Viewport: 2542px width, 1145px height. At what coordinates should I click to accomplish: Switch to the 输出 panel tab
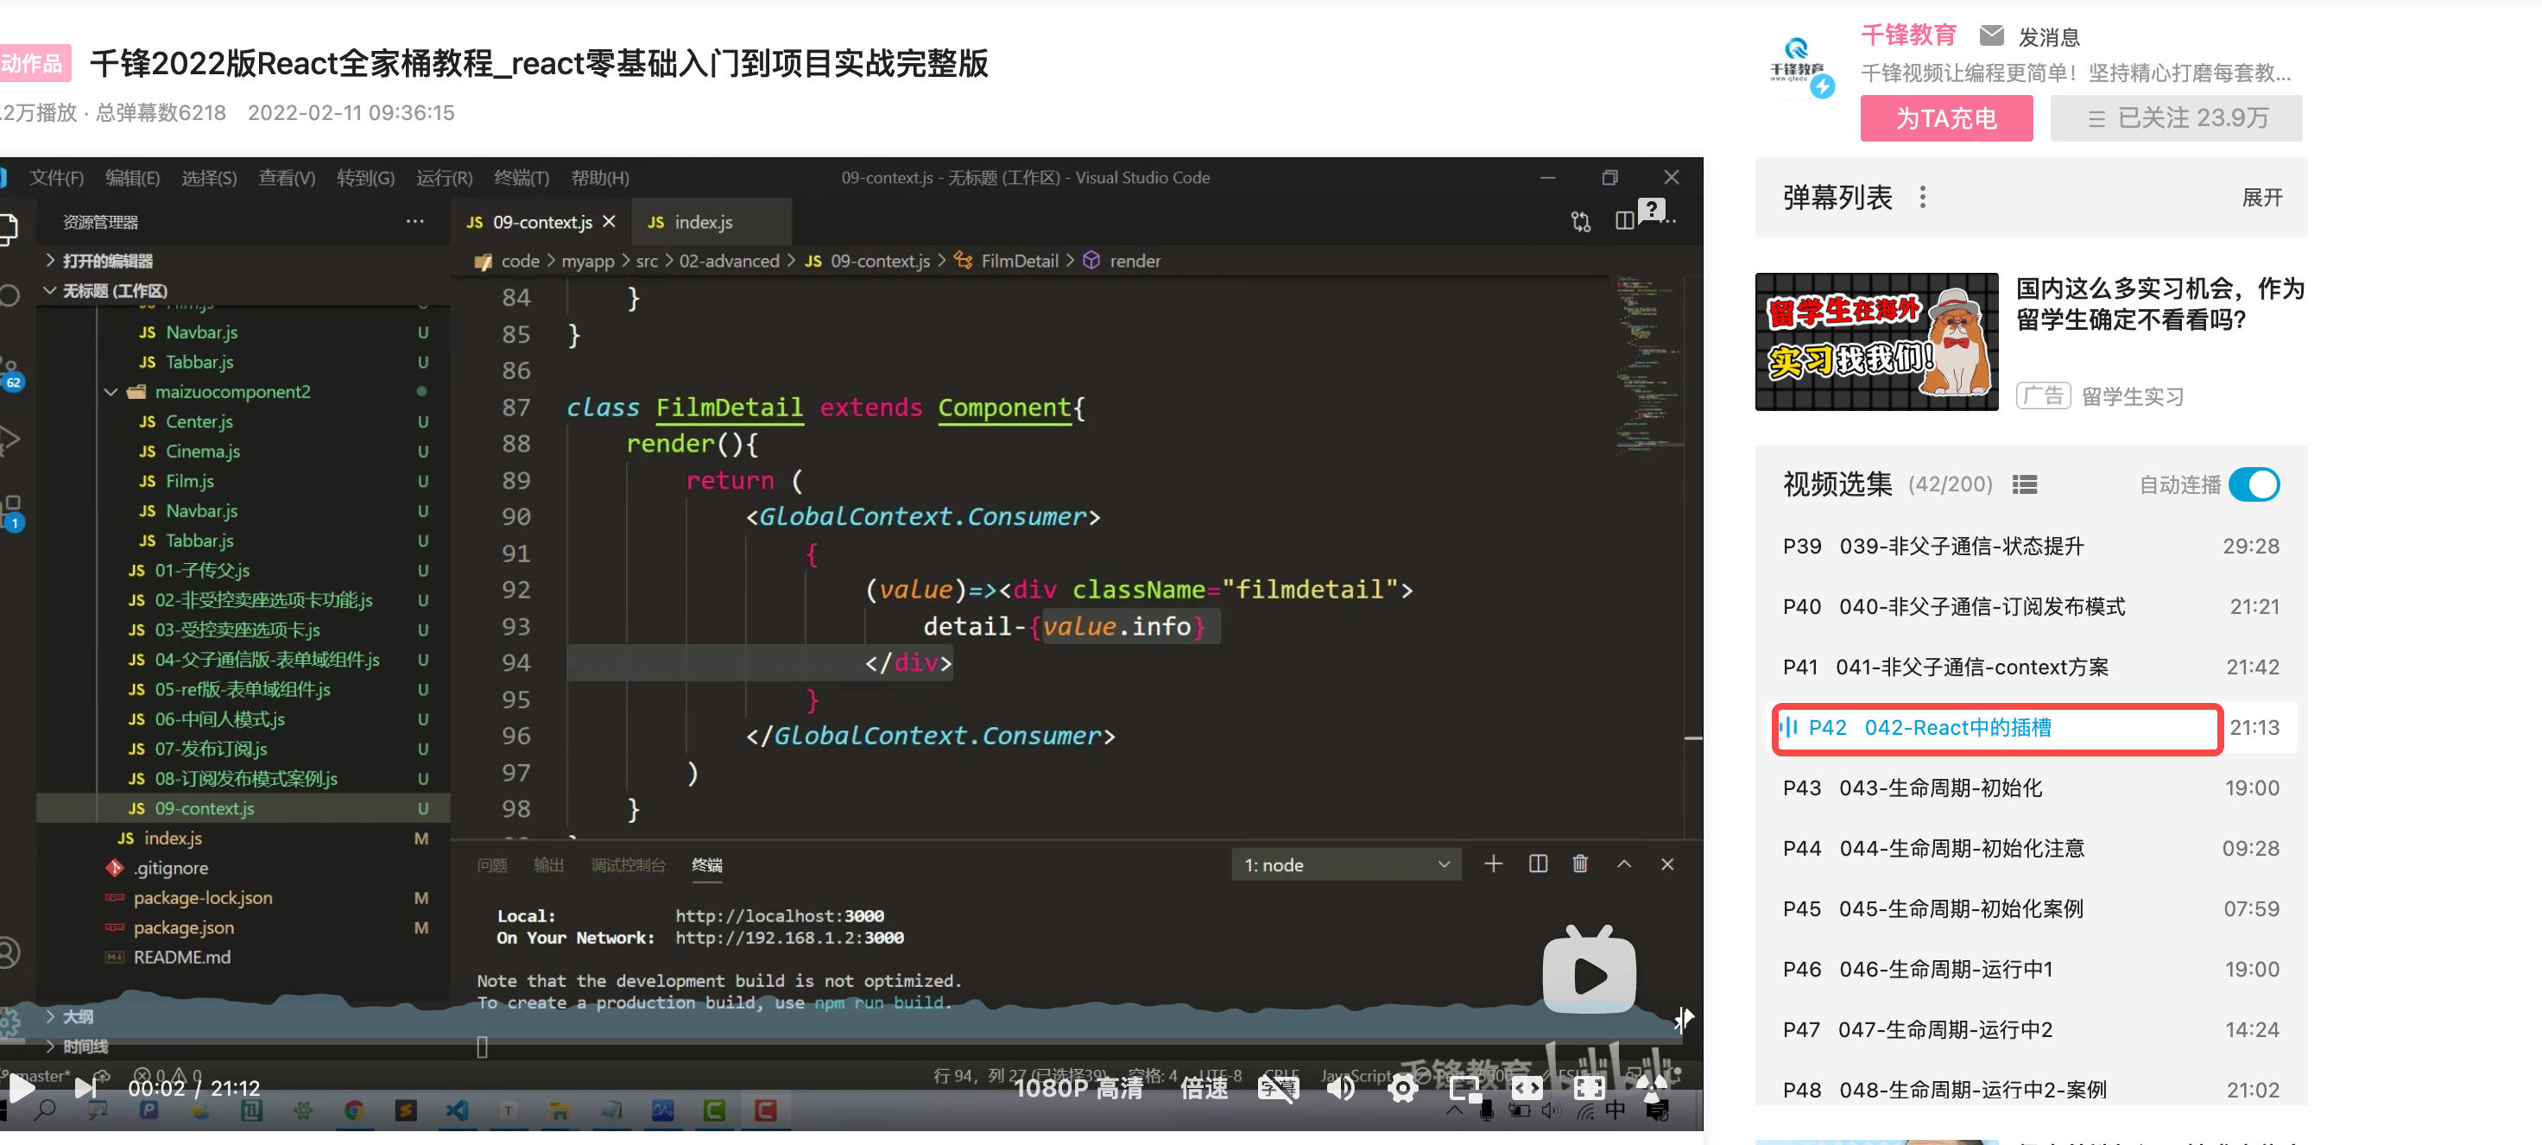coord(548,864)
